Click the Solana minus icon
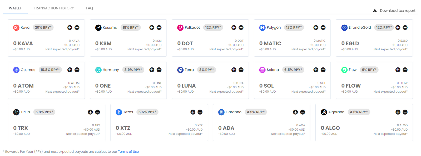This screenshot has height=156, width=421. (x=323, y=70)
